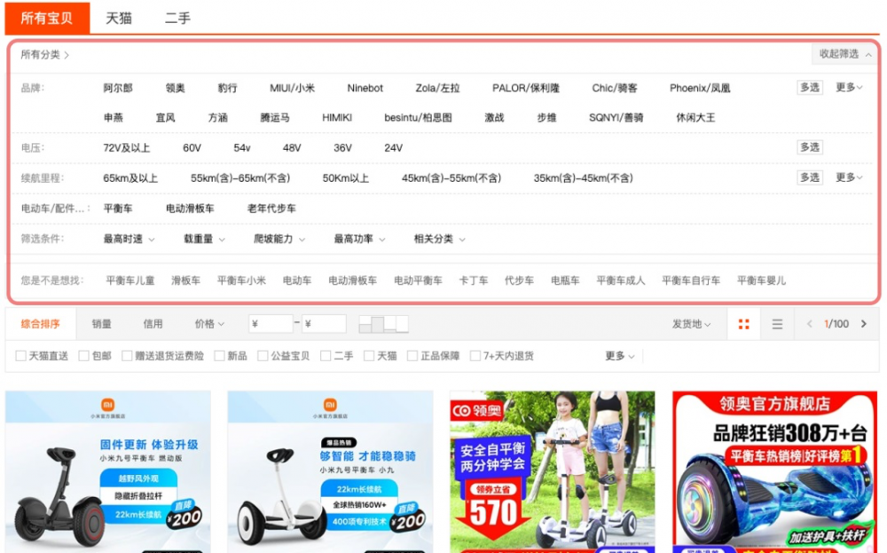Check the 公益宝贝 filter box
Image resolution: width=887 pixels, height=553 pixels.
(263, 355)
